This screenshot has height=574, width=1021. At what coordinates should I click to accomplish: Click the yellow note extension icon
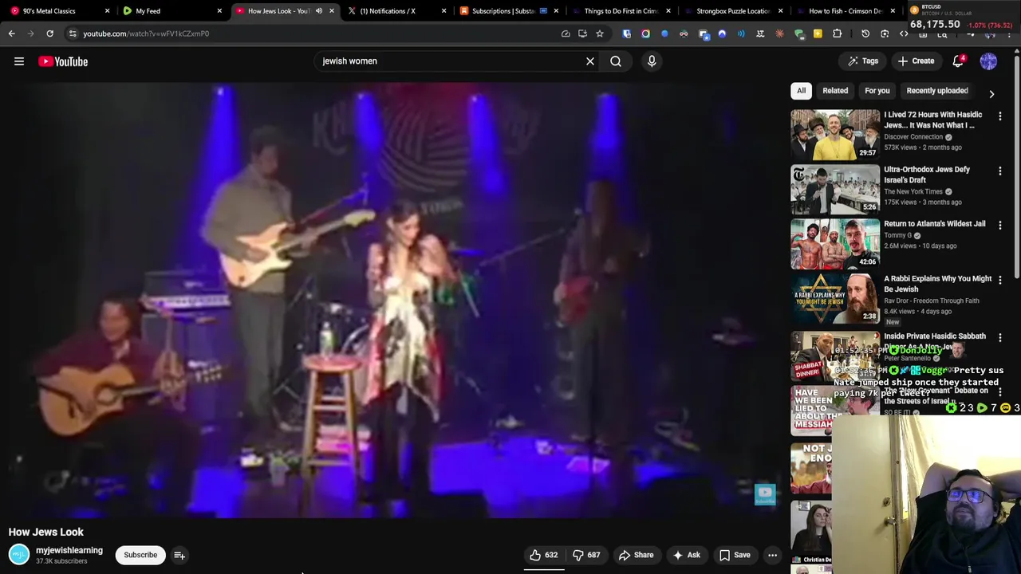point(818,33)
